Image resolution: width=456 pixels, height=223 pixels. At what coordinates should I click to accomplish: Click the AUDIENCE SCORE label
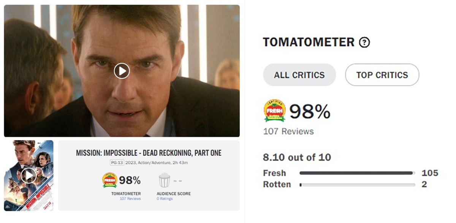[174, 194]
